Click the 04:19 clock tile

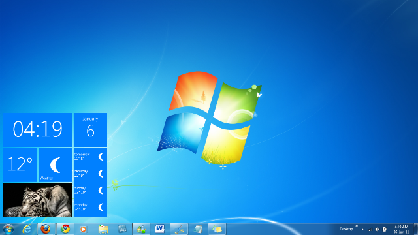click(38, 130)
